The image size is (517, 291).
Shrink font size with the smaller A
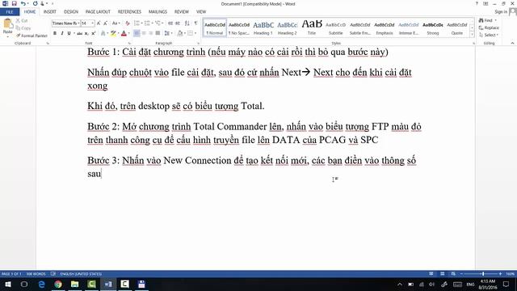pyautogui.click(x=105, y=23)
